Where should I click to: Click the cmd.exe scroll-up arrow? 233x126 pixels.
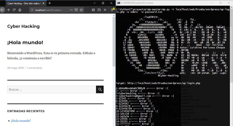pos(231,7)
